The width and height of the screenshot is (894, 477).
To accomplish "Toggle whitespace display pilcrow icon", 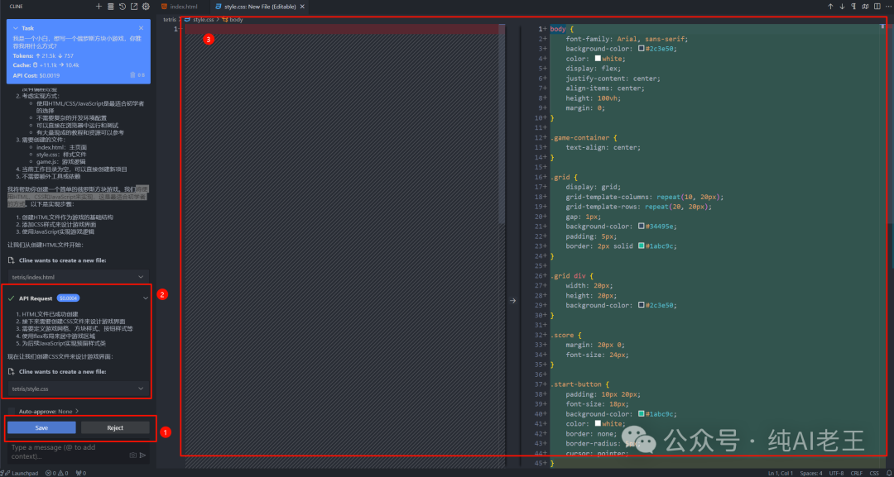I will [853, 6].
